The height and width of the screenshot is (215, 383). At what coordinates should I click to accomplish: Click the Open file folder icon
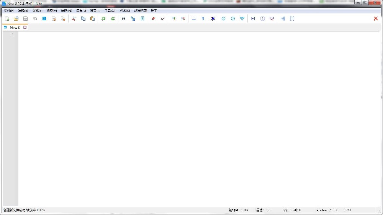coord(16,18)
